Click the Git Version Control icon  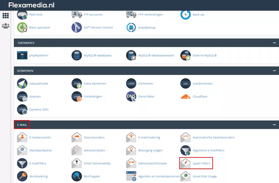(77, 27)
